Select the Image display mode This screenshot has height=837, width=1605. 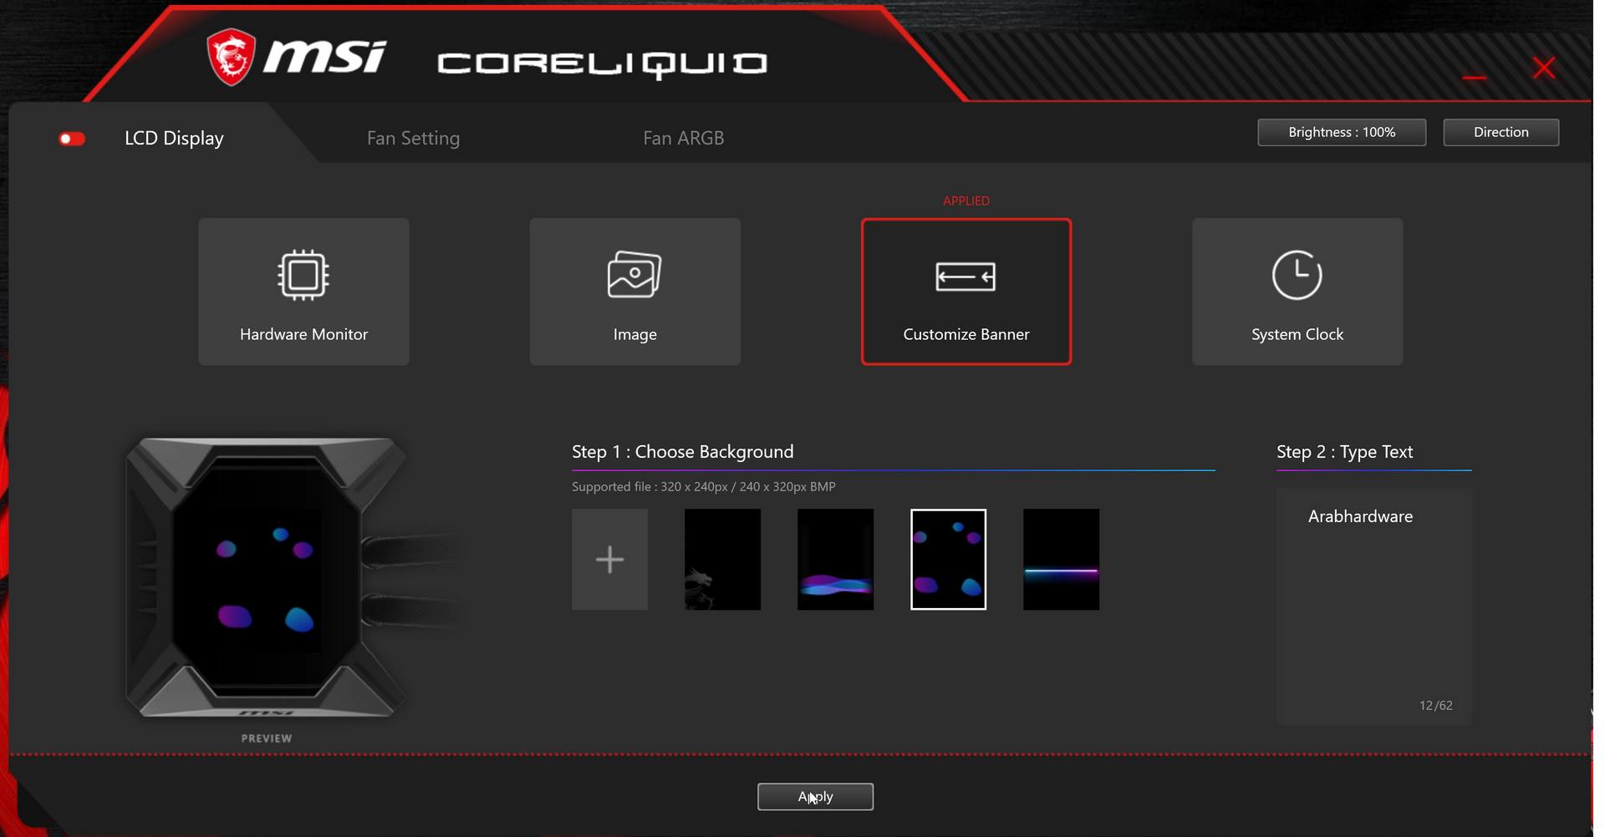click(x=634, y=292)
